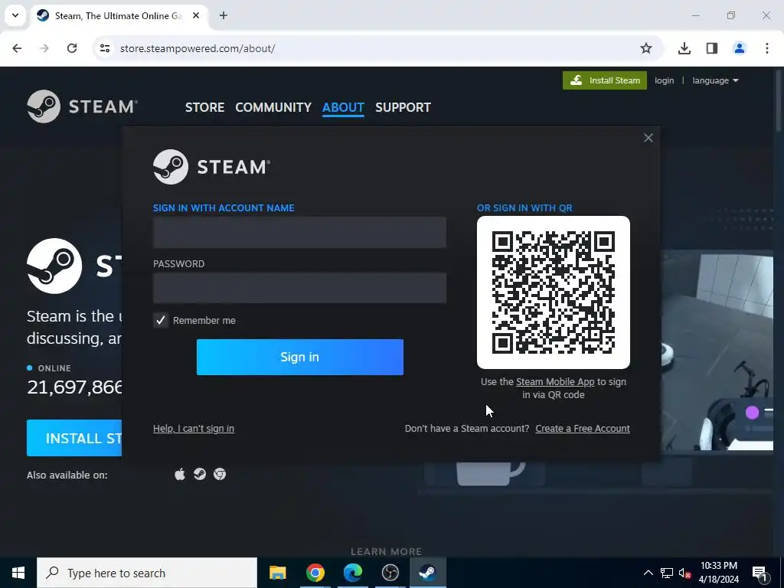Viewport: 784px width, 588px height.
Task: Reload the page with refresh icon
Action: [x=72, y=48]
